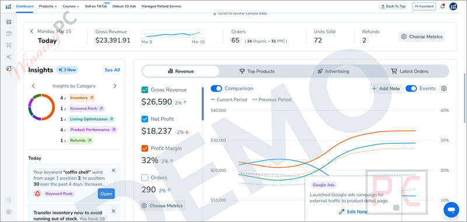Open the blue chat support bubble
This screenshot has width=467, height=222.
[x=451, y=210]
